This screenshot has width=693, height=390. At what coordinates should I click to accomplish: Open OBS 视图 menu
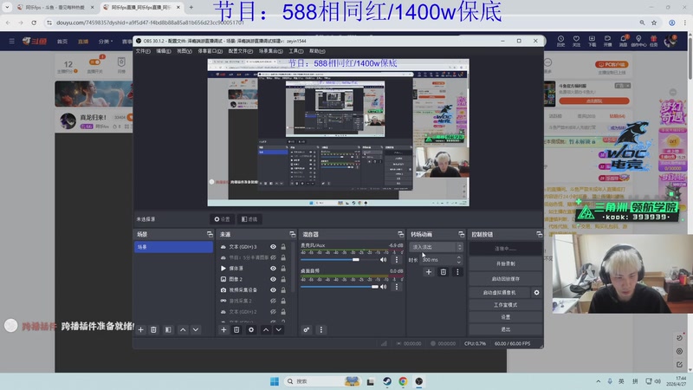[185, 51]
